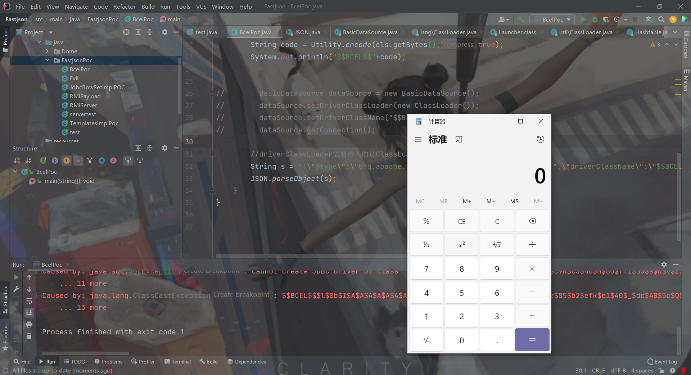The width and height of the screenshot is (691, 375).
Task: Open run configuration wrench icon
Action: click(x=16, y=289)
